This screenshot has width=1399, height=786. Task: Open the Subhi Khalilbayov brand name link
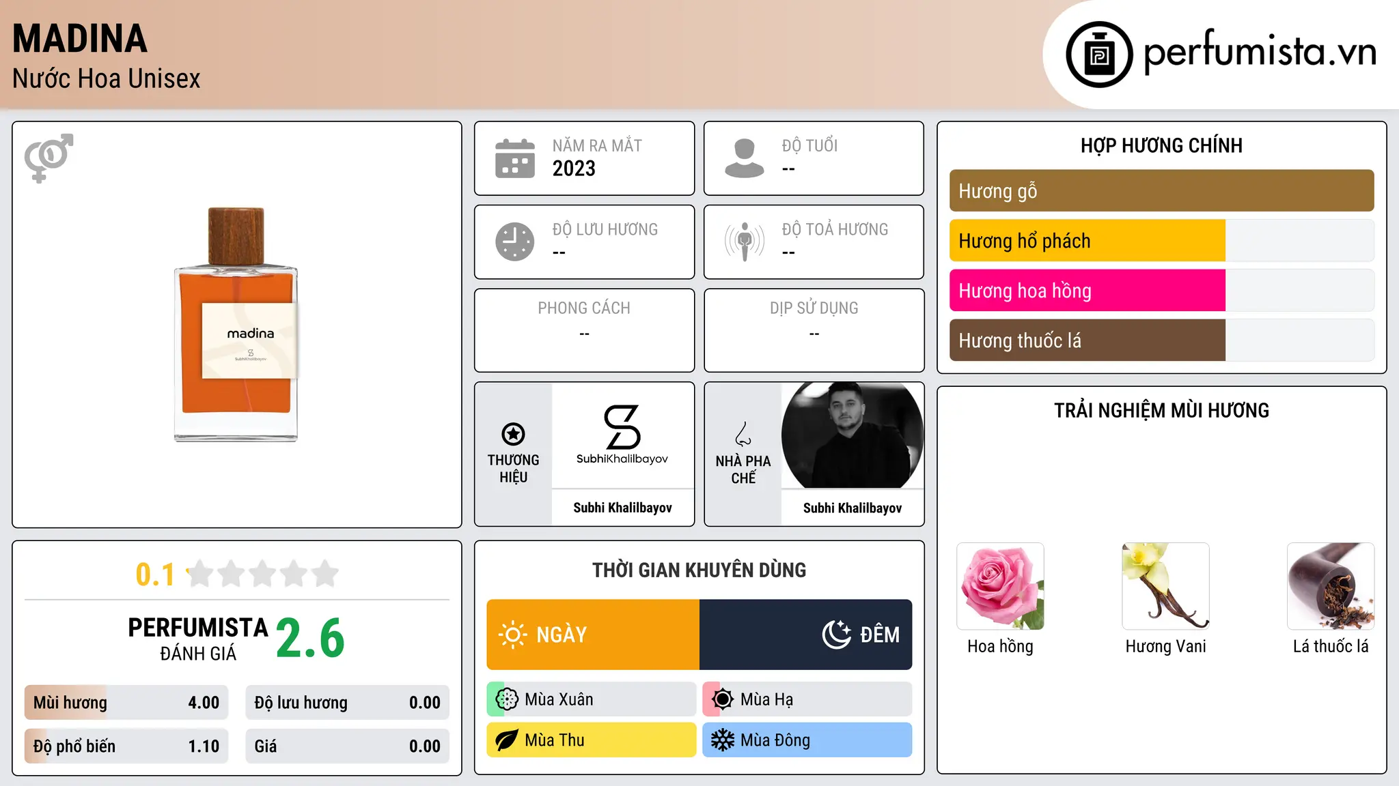click(x=622, y=508)
